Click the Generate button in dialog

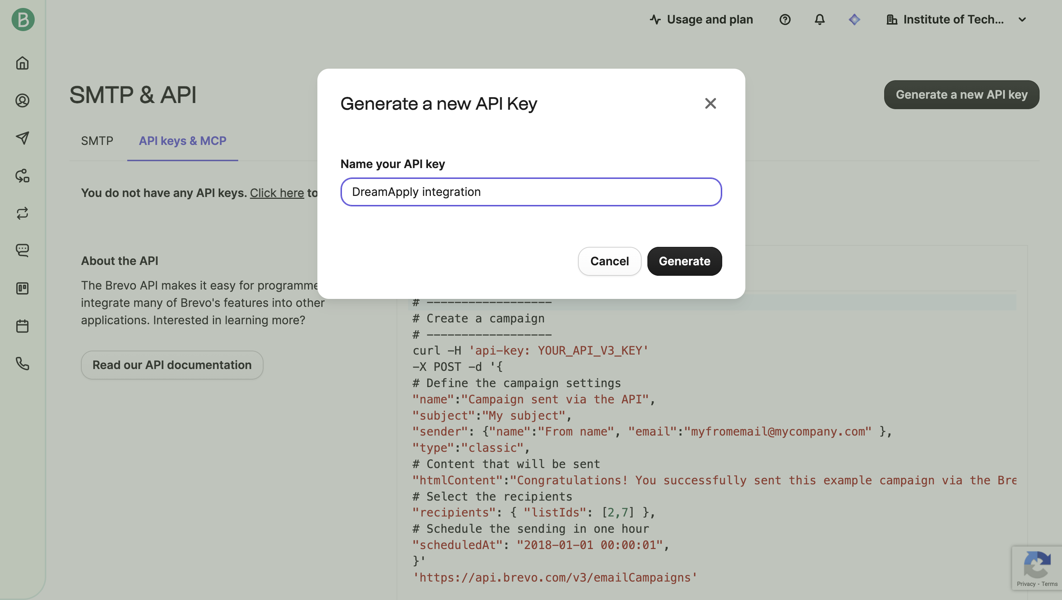684,261
